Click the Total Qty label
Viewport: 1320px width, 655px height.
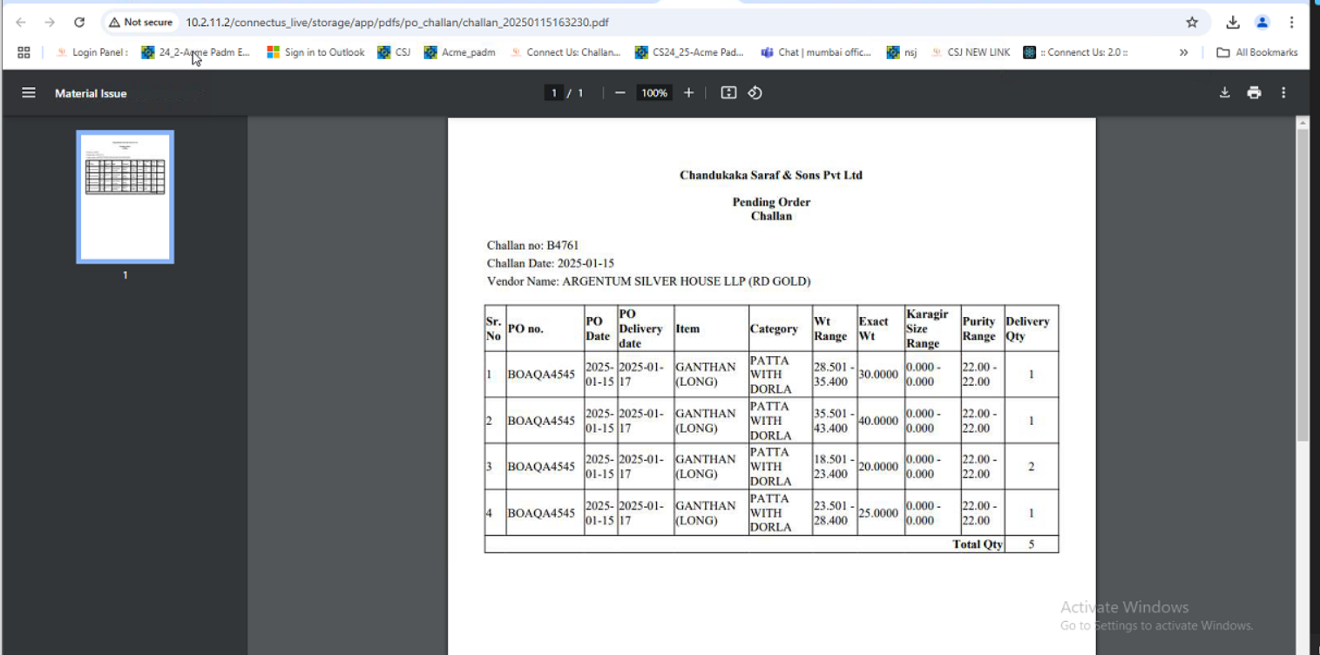pyautogui.click(x=978, y=544)
